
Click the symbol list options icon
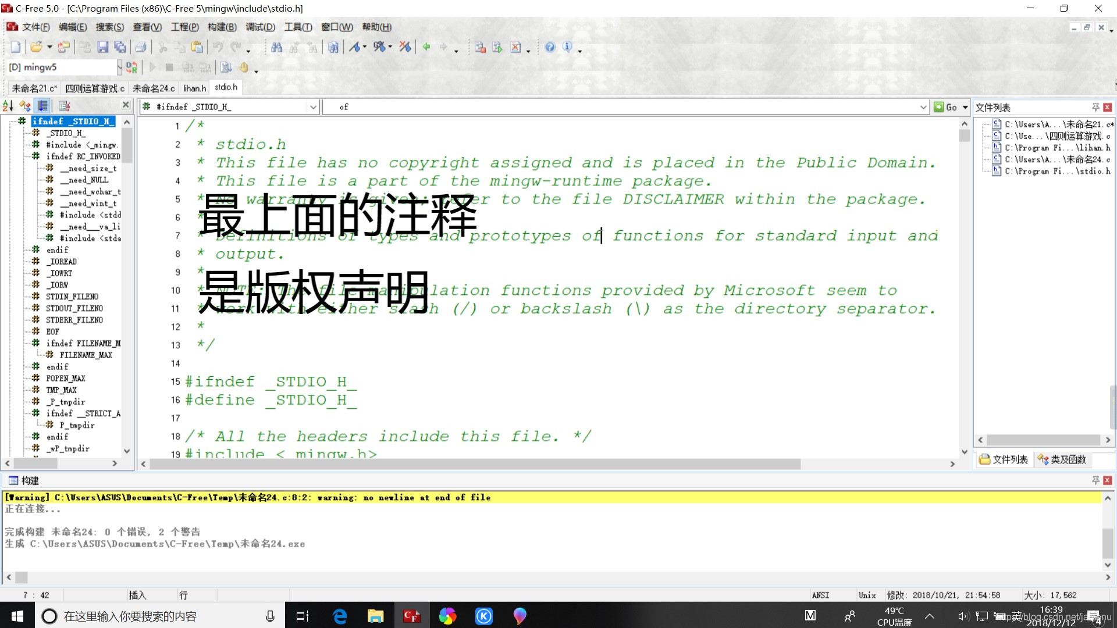pyautogui.click(x=64, y=106)
